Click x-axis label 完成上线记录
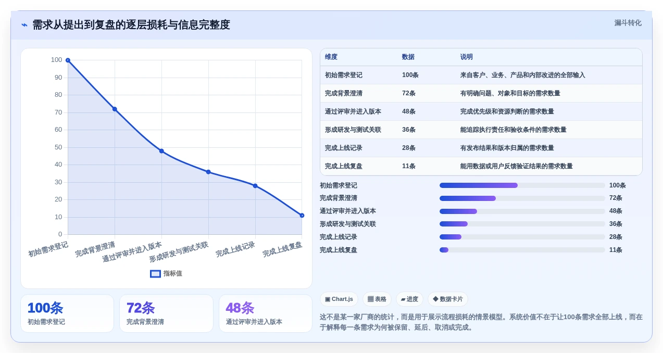This screenshot has height=353, width=663. [x=235, y=249]
